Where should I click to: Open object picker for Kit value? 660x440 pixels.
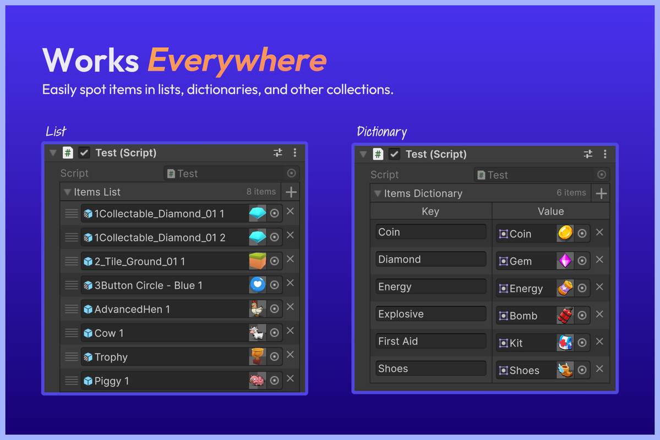point(582,343)
